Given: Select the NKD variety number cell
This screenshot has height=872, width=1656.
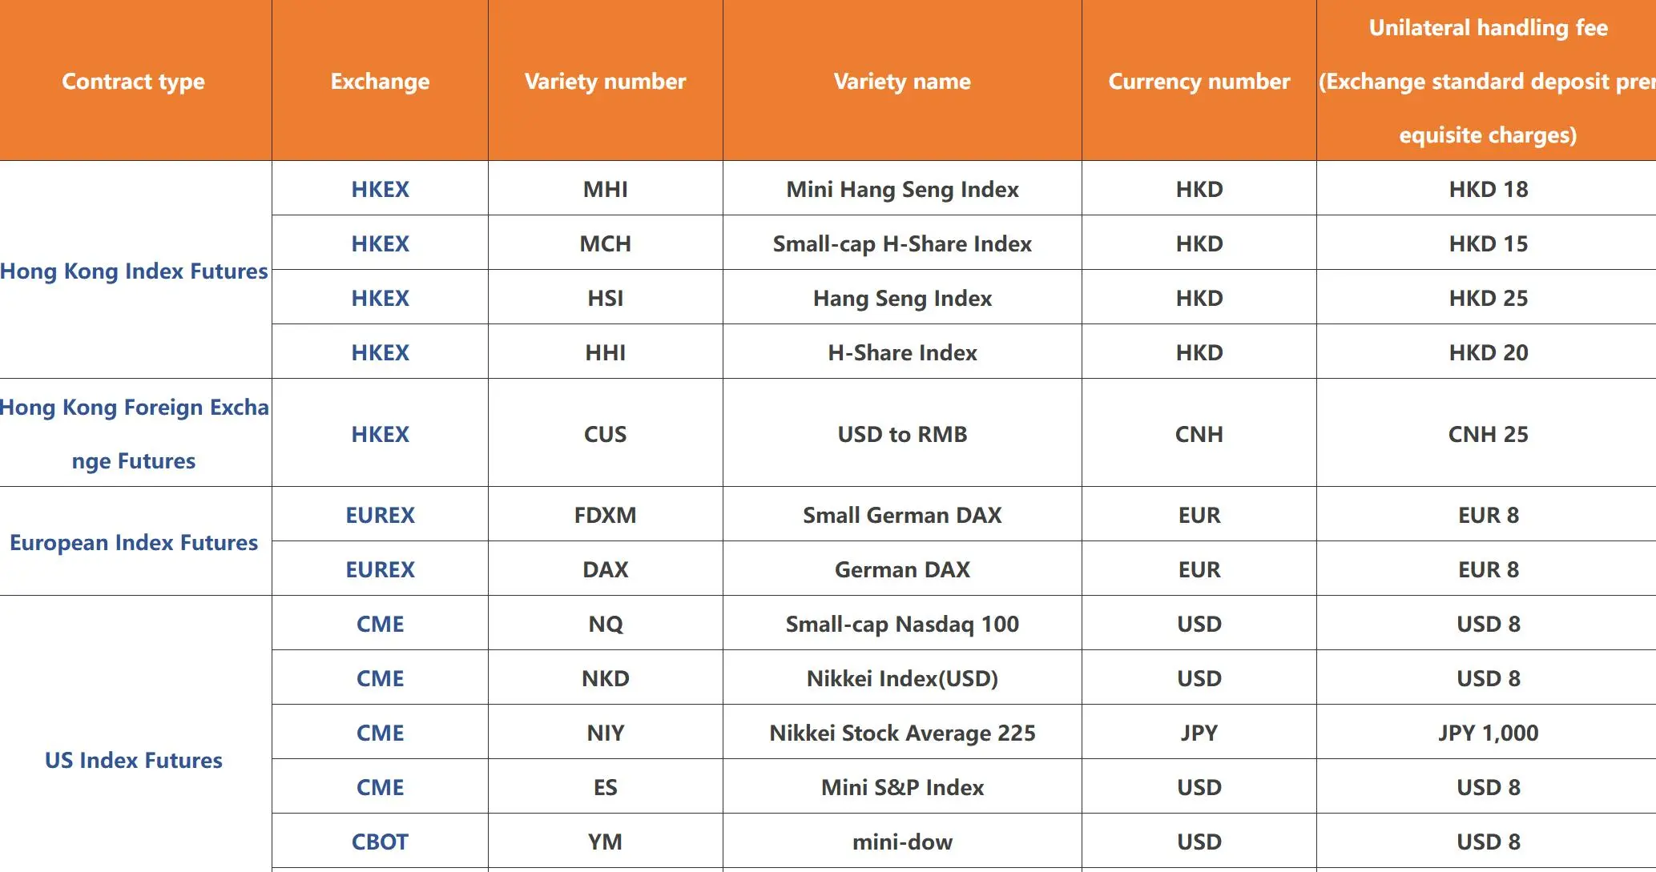Looking at the screenshot, I should pyautogui.click(x=606, y=679).
